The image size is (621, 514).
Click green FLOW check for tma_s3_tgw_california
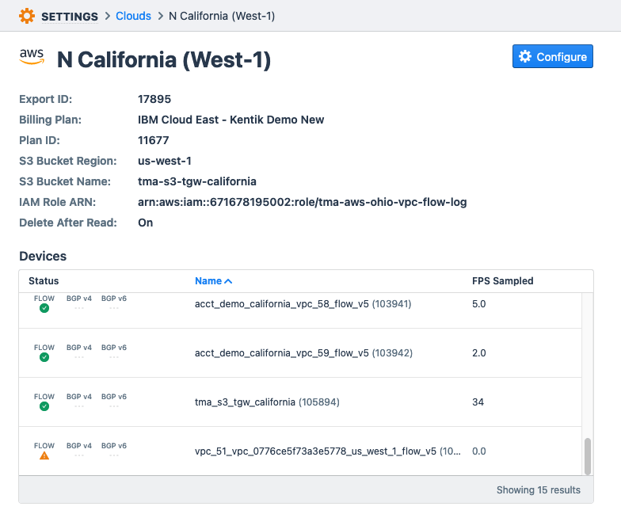tap(44, 406)
